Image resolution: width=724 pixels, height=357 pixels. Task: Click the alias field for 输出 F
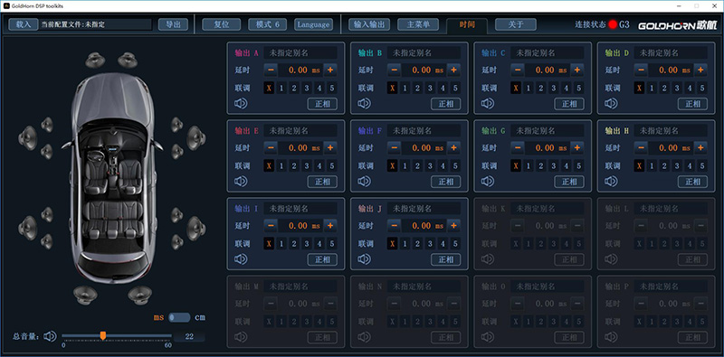click(x=424, y=130)
